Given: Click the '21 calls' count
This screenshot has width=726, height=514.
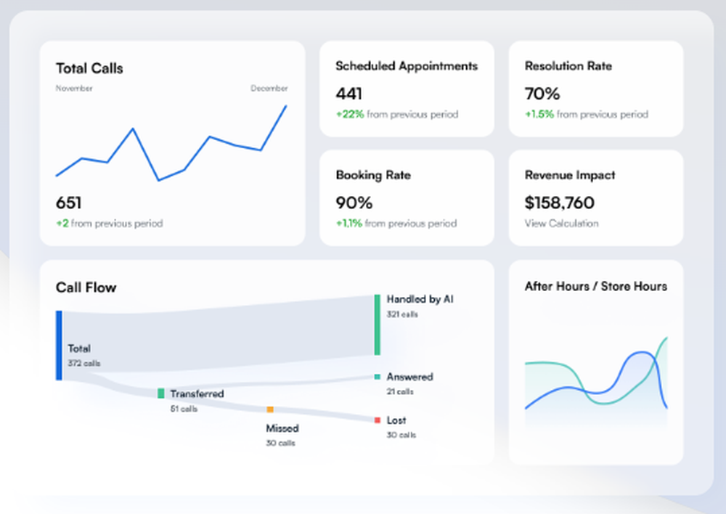Looking at the screenshot, I should pos(400,391).
